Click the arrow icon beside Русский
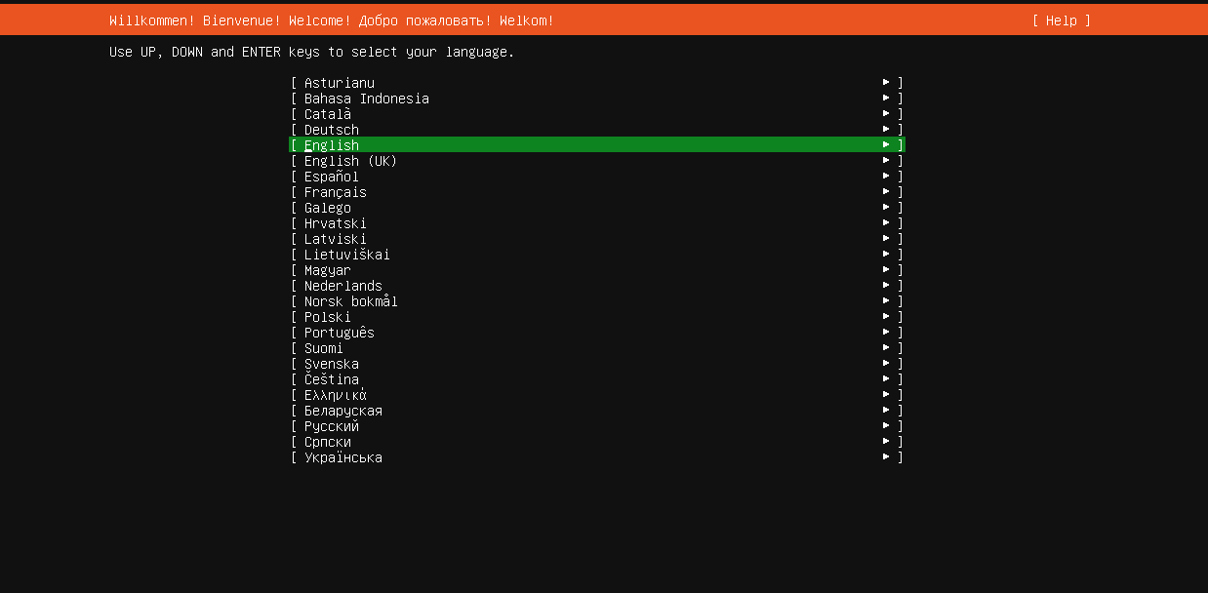Screen dimensions: 1208x593 coord(886,426)
